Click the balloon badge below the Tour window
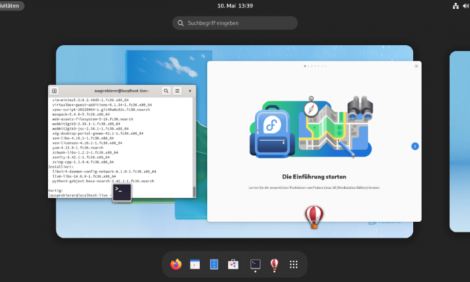This screenshot has width=470, height=282. (x=314, y=217)
